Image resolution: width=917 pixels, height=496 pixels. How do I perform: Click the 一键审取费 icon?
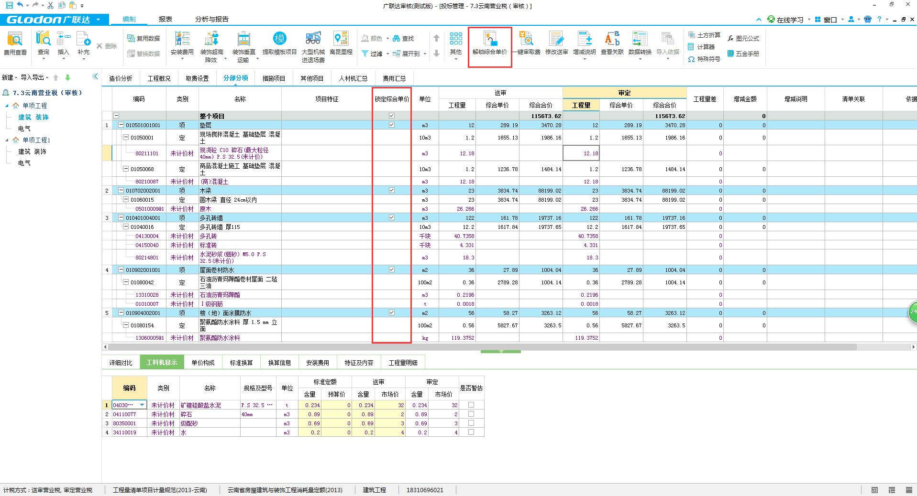click(527, 39)
